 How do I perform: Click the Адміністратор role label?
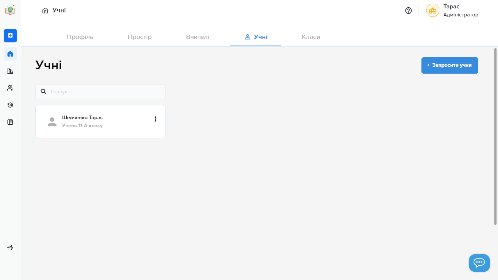(x=461, y=15)
